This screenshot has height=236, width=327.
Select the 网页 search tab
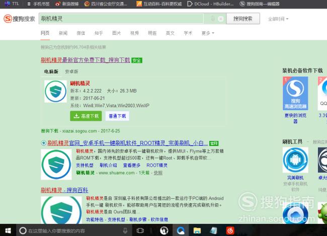click(45, 33)
